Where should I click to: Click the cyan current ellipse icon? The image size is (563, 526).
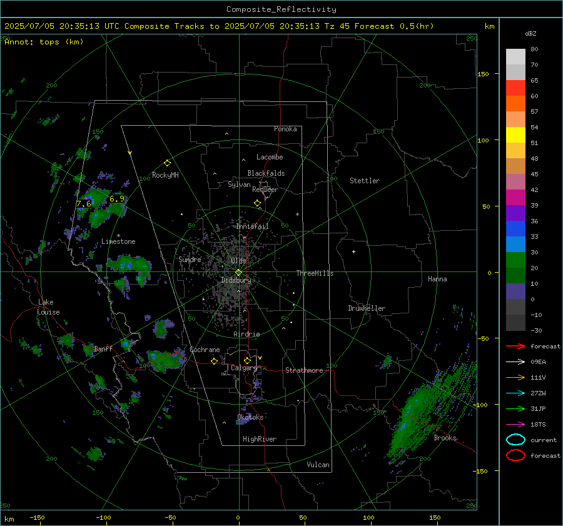coord(515,440)
